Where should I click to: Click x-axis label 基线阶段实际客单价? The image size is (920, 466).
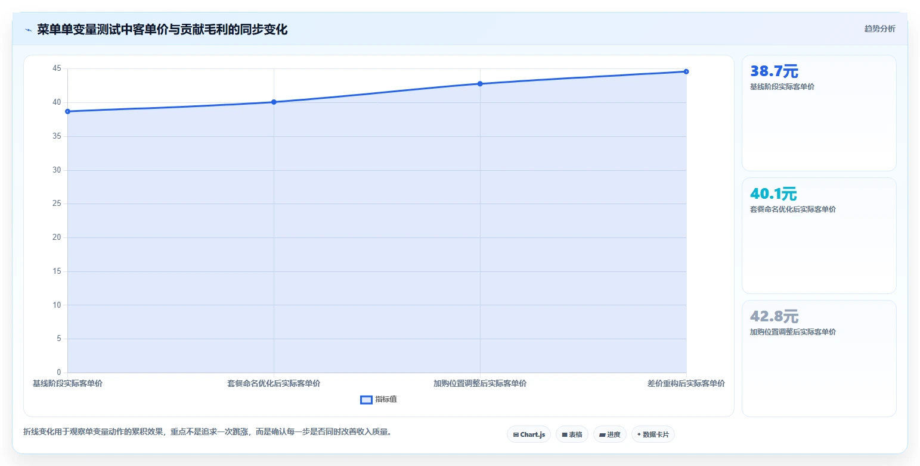pos(67,383)
